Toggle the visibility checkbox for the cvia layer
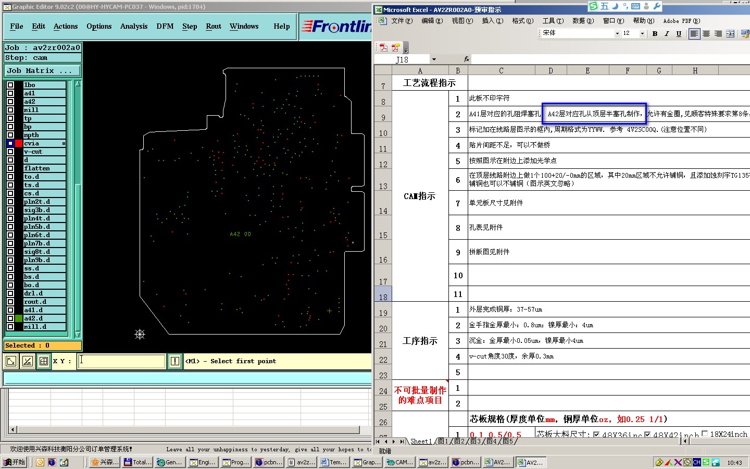This screenshot has width=750, height=469. coord(10,143)
